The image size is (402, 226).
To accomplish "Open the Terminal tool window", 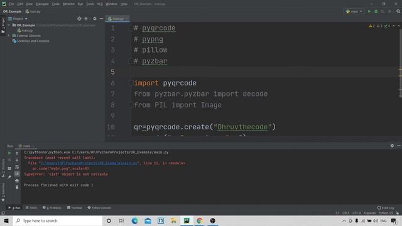I will click(75, 208).
